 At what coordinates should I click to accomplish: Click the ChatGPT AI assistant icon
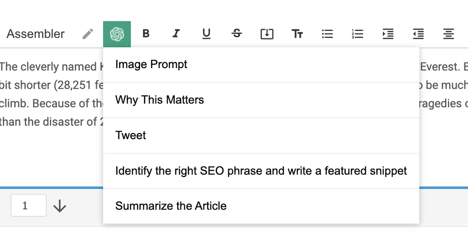tap(117, 34)
